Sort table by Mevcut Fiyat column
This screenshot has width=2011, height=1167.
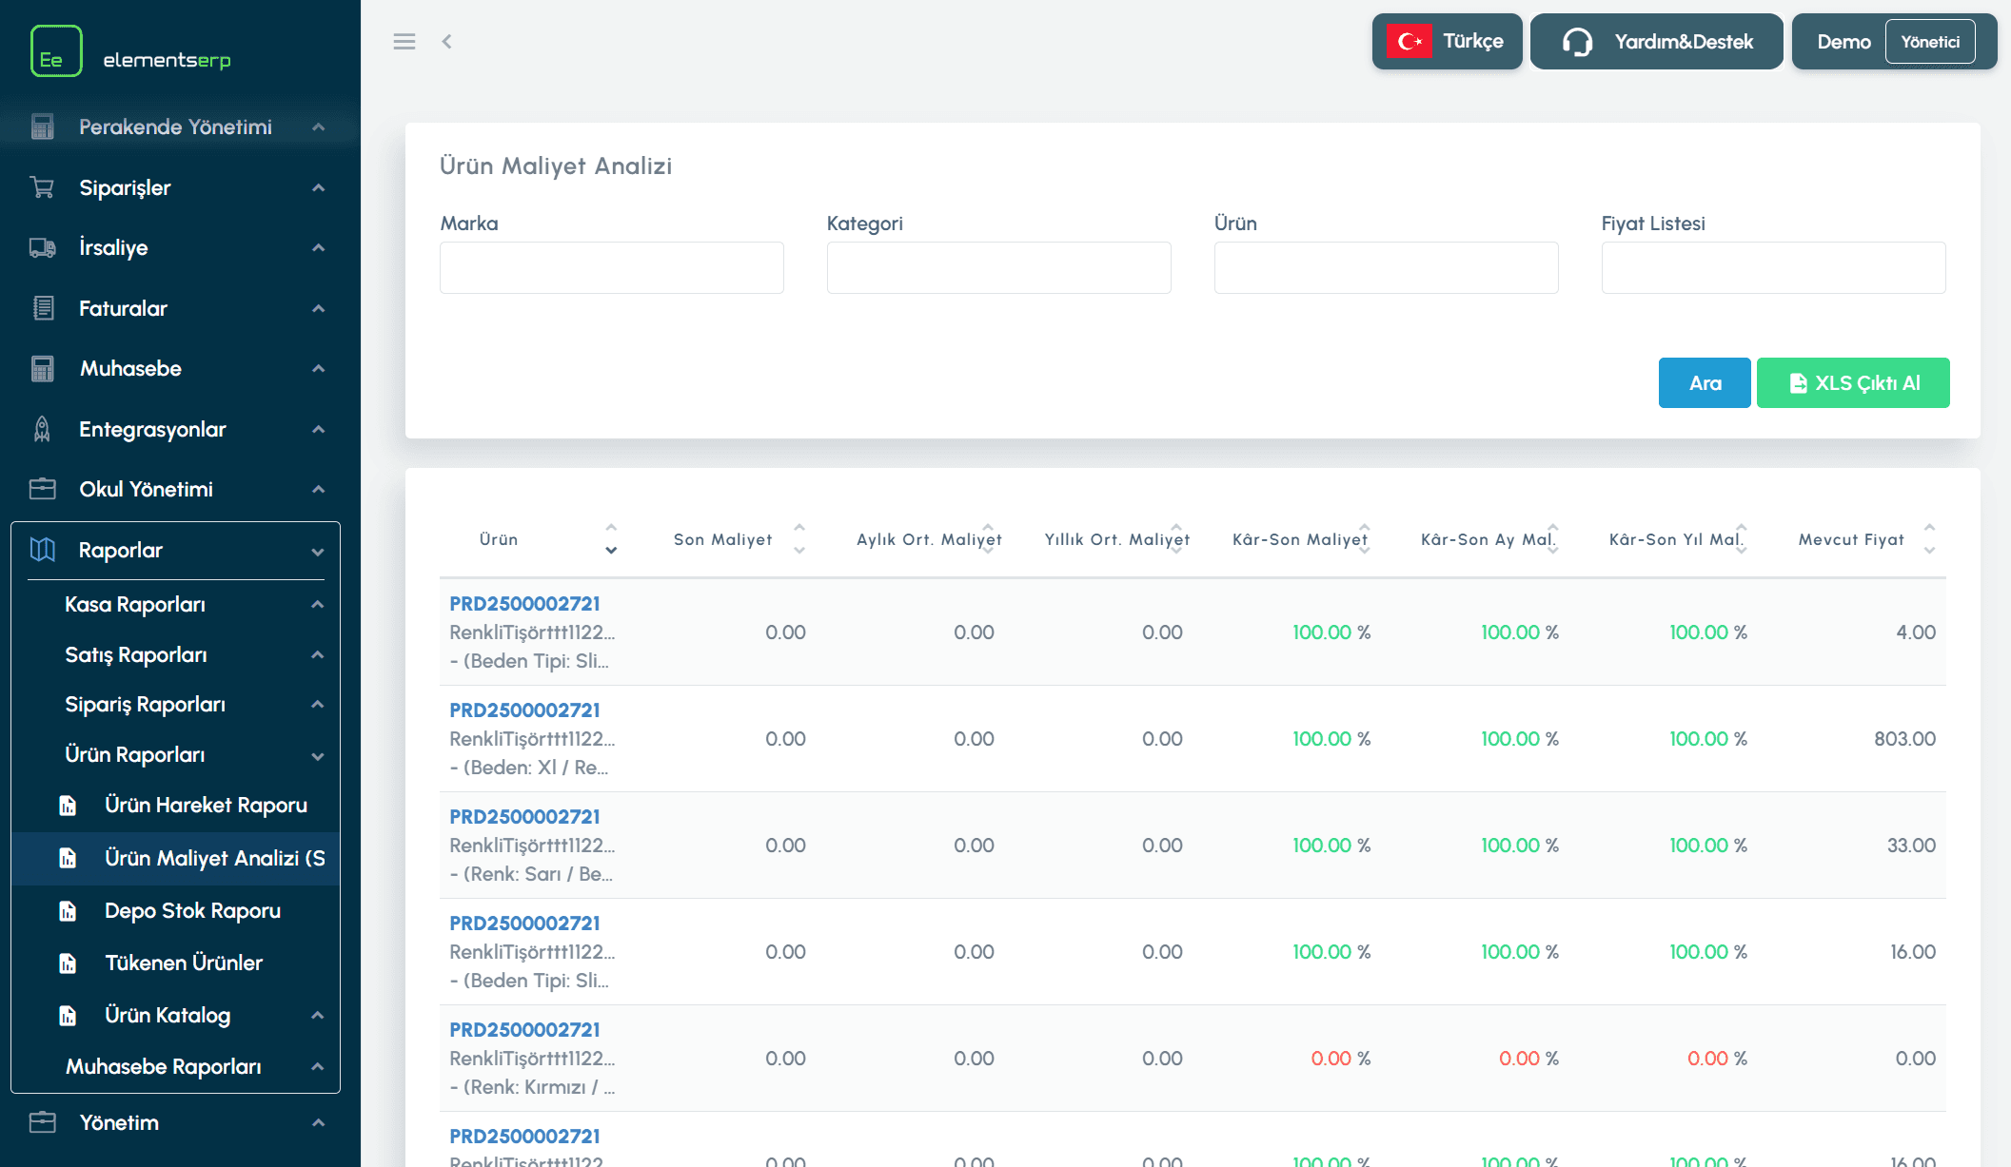tap(1851, 539)
